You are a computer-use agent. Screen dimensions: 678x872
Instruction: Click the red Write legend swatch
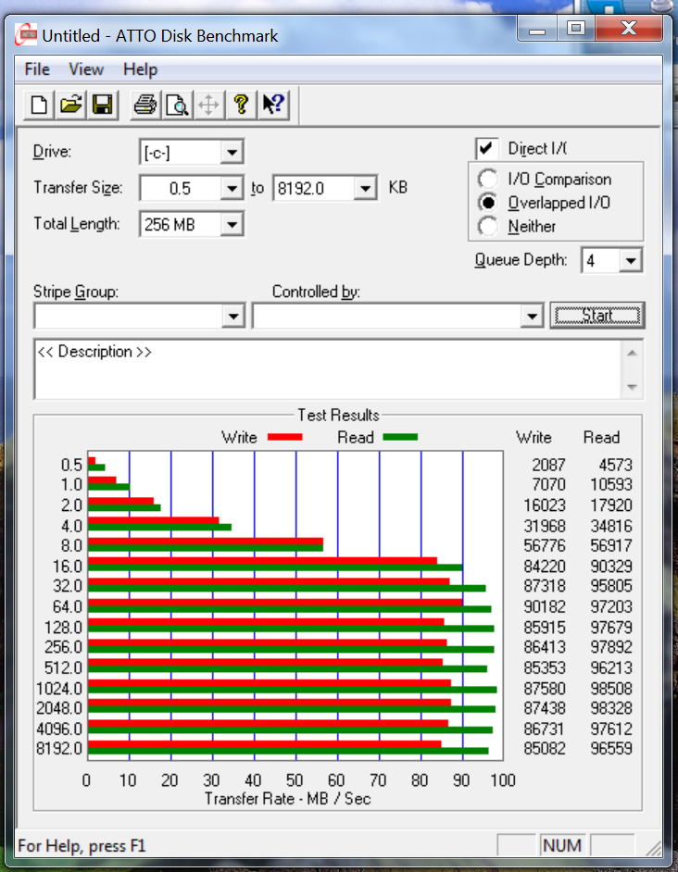tap(285, 437)
